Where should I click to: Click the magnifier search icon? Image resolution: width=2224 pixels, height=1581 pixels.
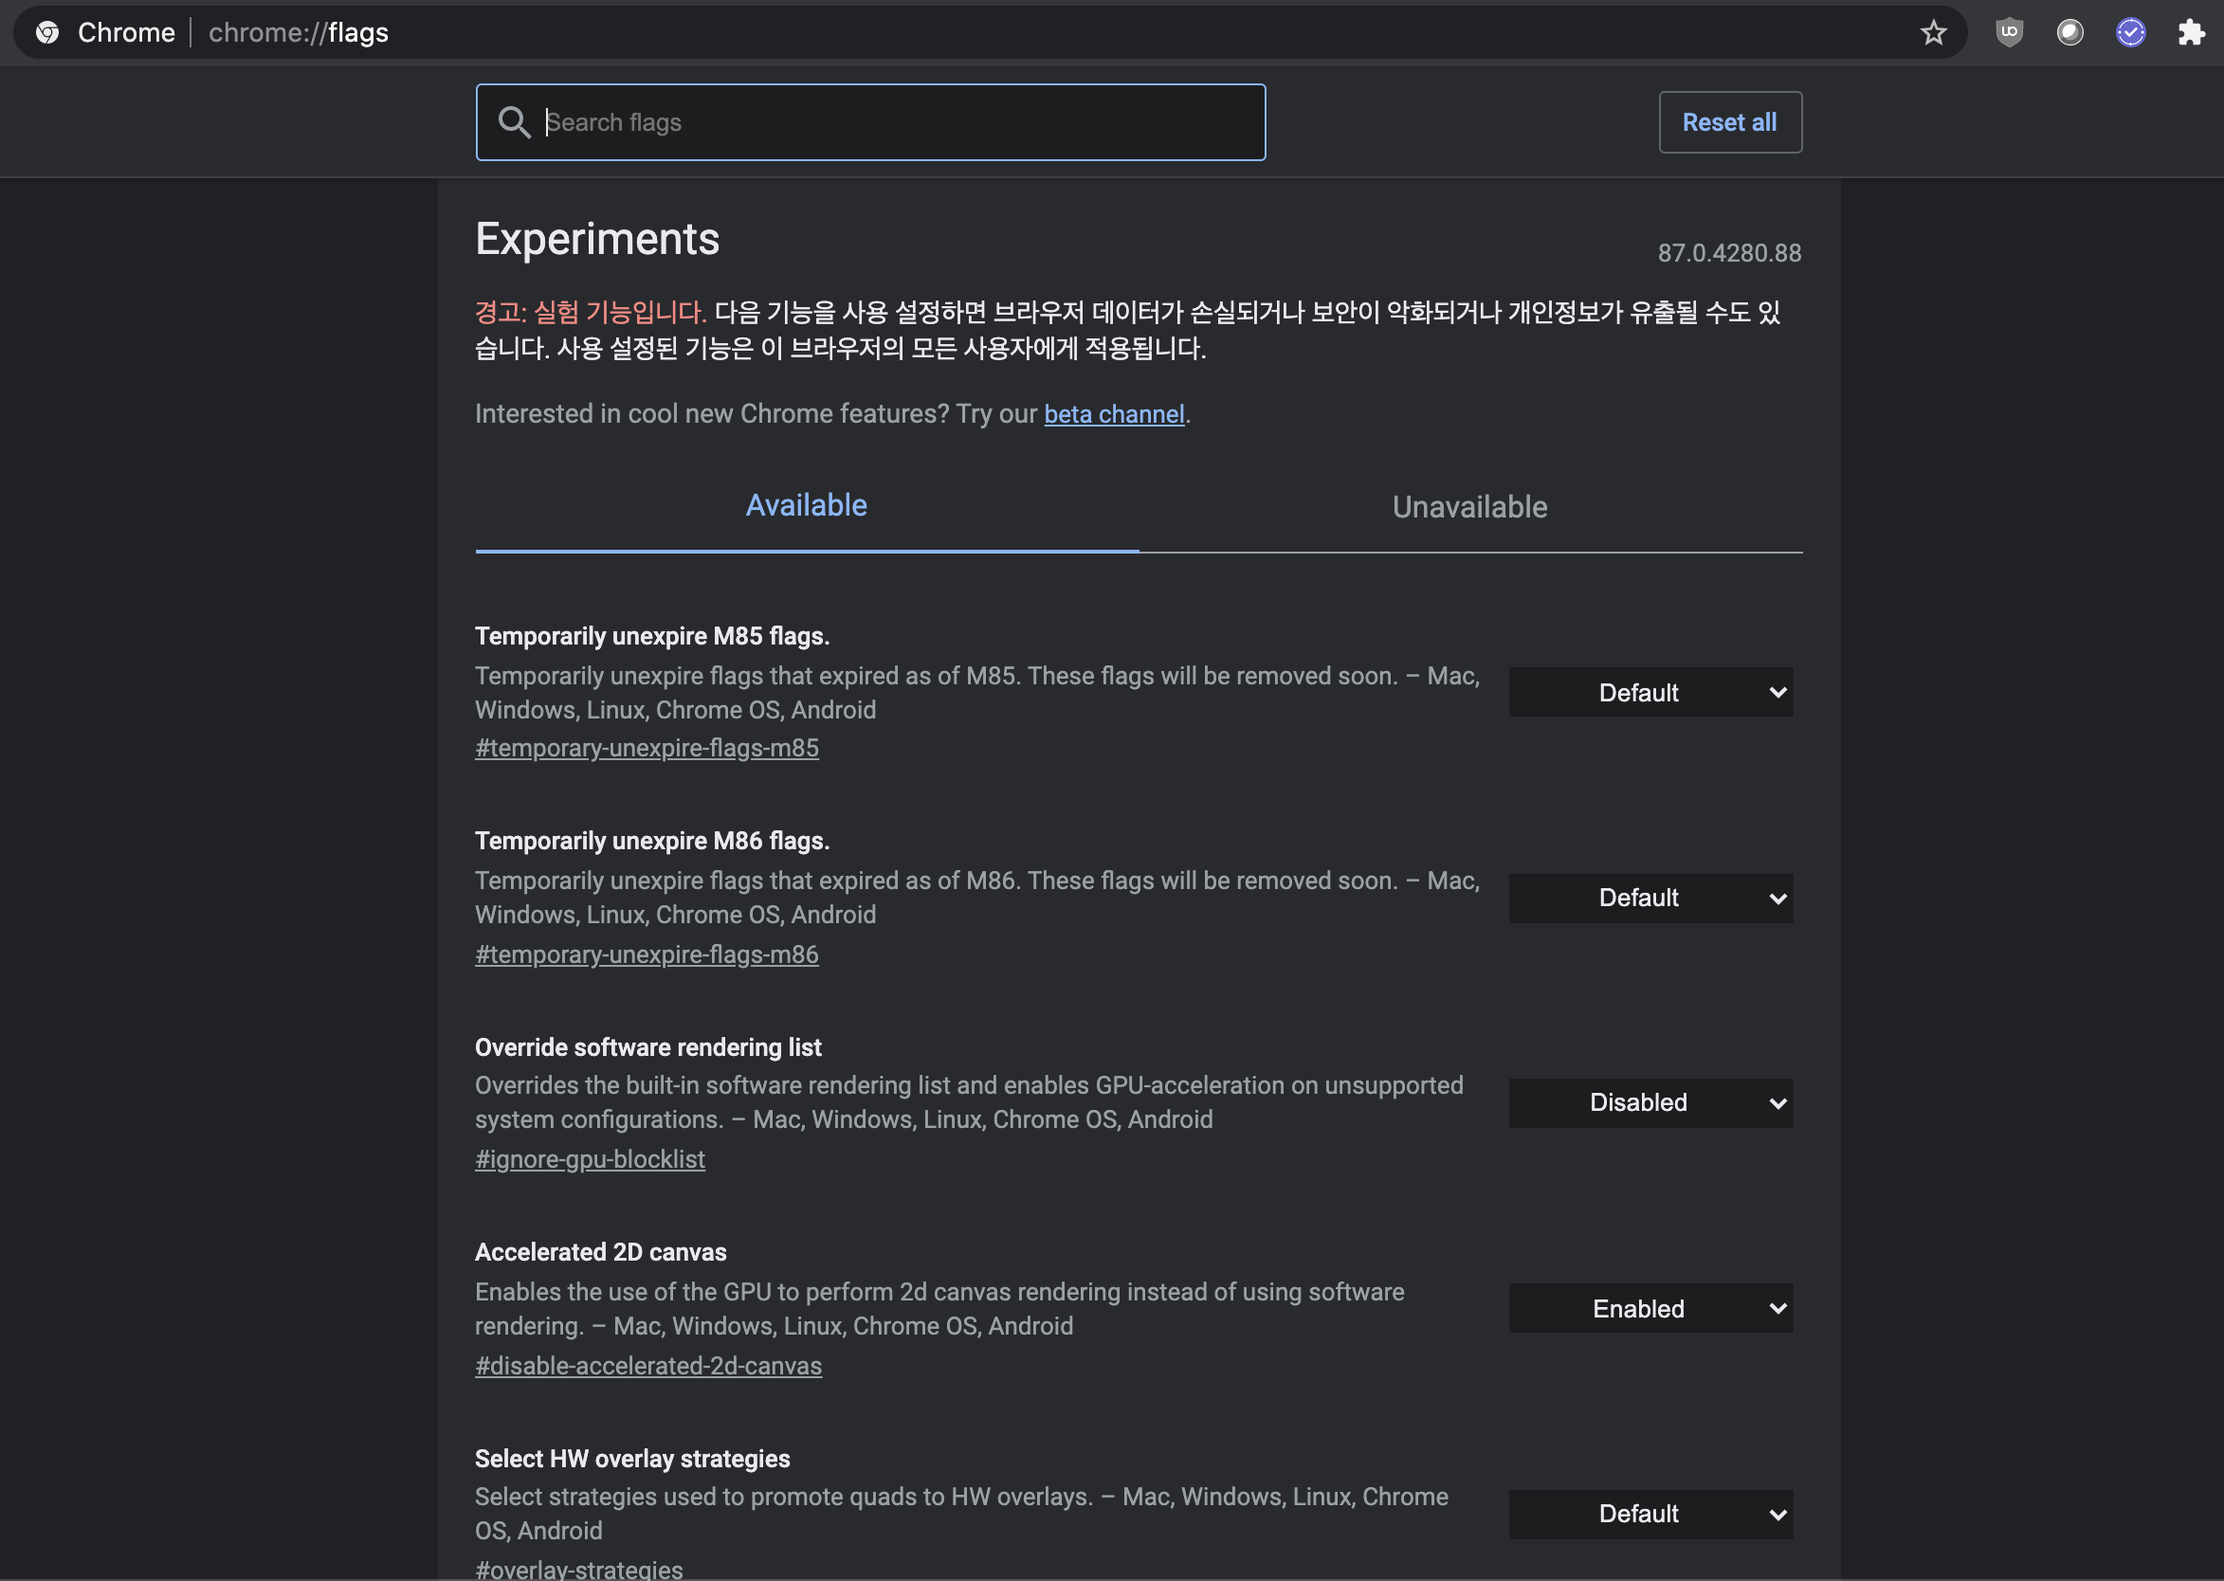pyautogui.click(x=513, y=122)
